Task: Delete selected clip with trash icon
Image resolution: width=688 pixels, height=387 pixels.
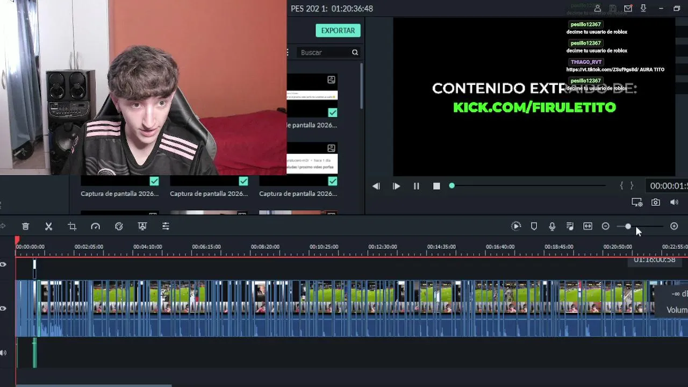Action: pyautogui.click(x=25, y=226)
